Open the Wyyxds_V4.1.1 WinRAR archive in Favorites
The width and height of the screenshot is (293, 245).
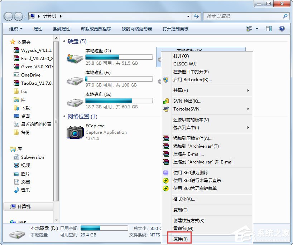pos(36,50)
